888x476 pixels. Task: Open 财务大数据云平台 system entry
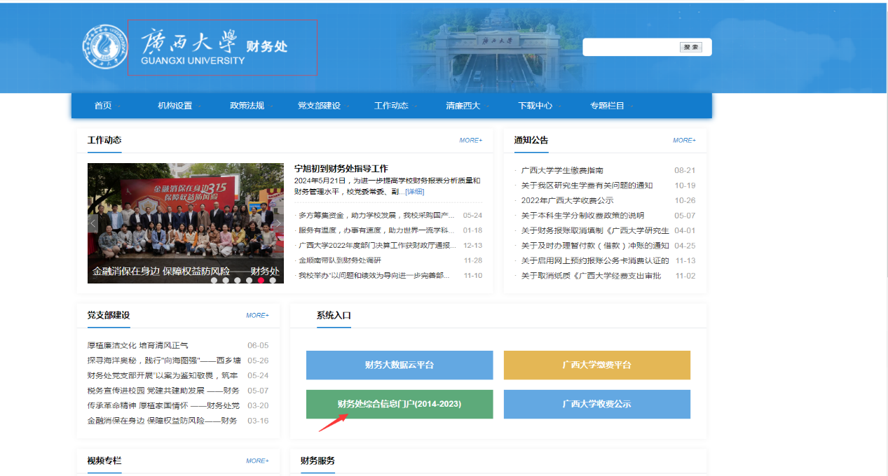coord(399,365)
